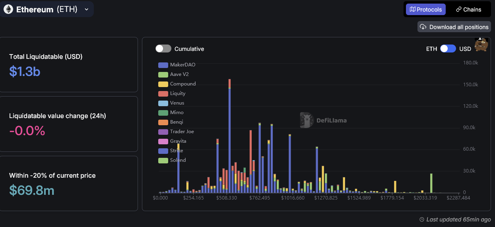Viewport: 495px width, 227px height.
Task: Click the 180.0k y-axis label
Action: click(x=470, y=63)
